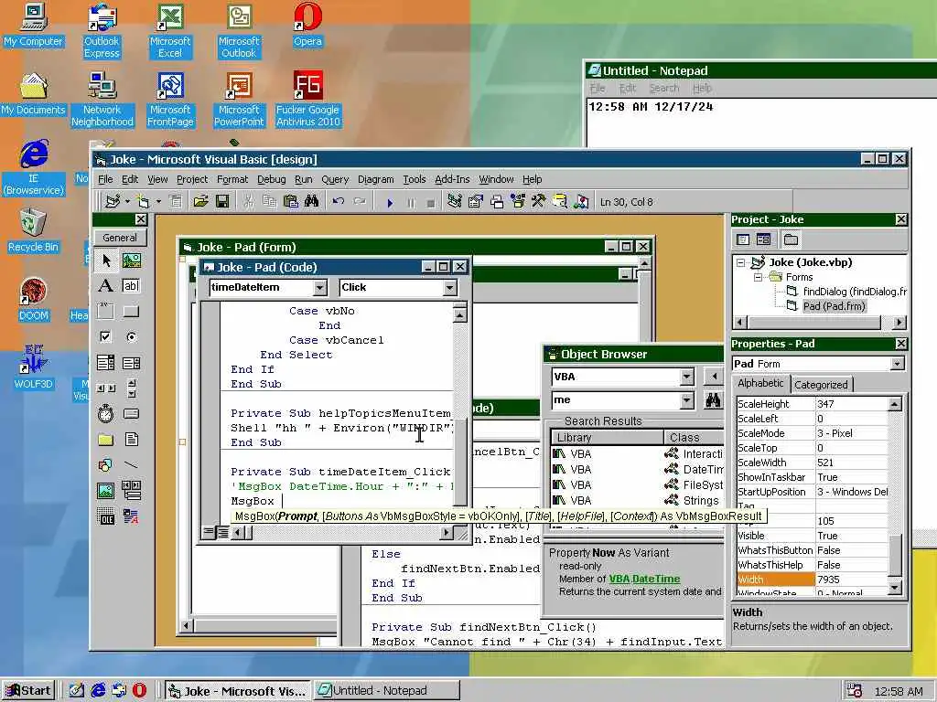The image size is (937, 702).
Task: Open the Add Form dropdown arrow on toolbar
Action: click(158, 202)
